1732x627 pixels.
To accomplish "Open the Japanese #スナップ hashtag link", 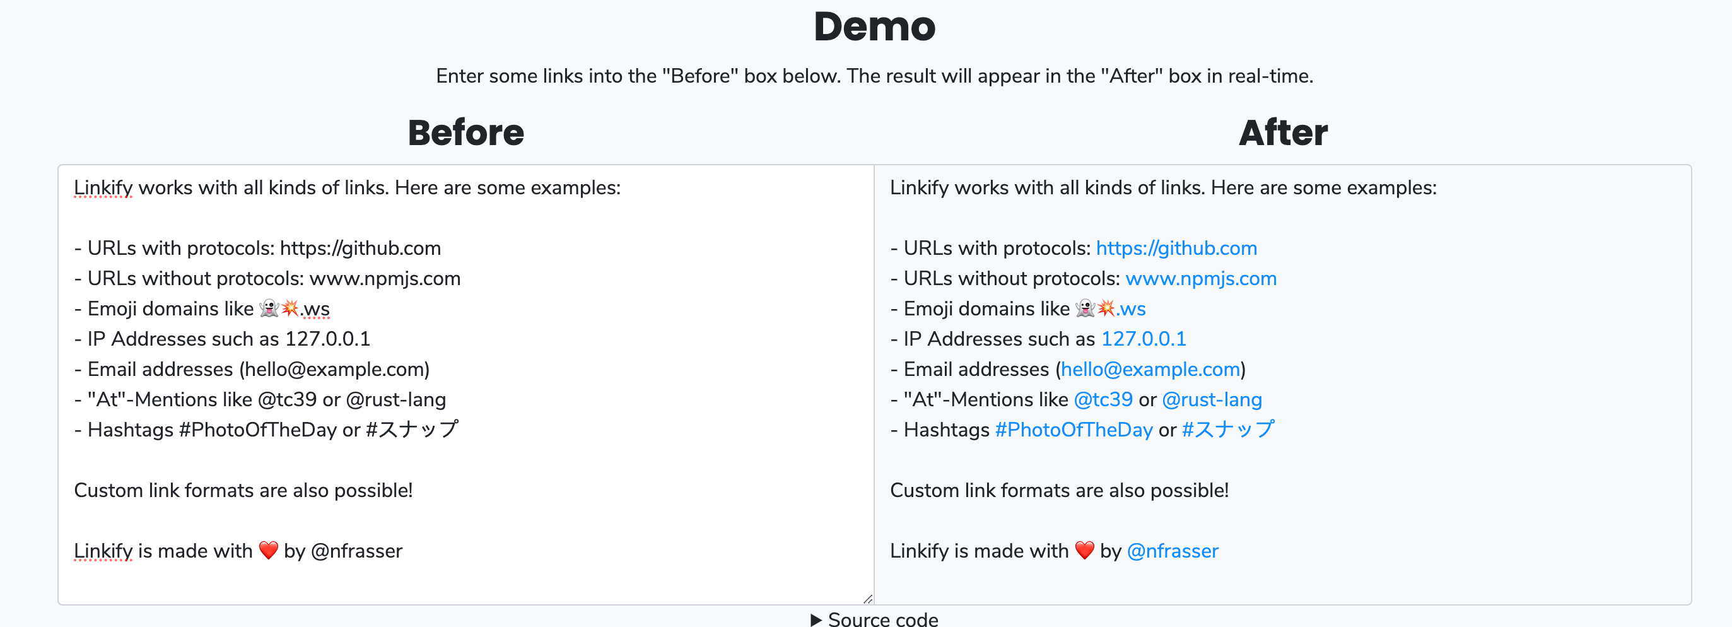I will click(1228, 429).
